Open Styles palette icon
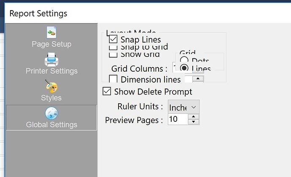 51,86
